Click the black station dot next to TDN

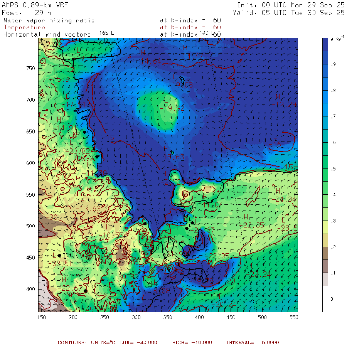59,256
